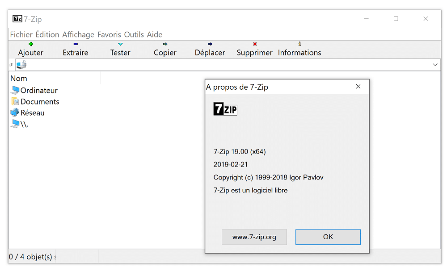
Task: Click the 7z application icon in the title bar
Action: tap(17, 19)
